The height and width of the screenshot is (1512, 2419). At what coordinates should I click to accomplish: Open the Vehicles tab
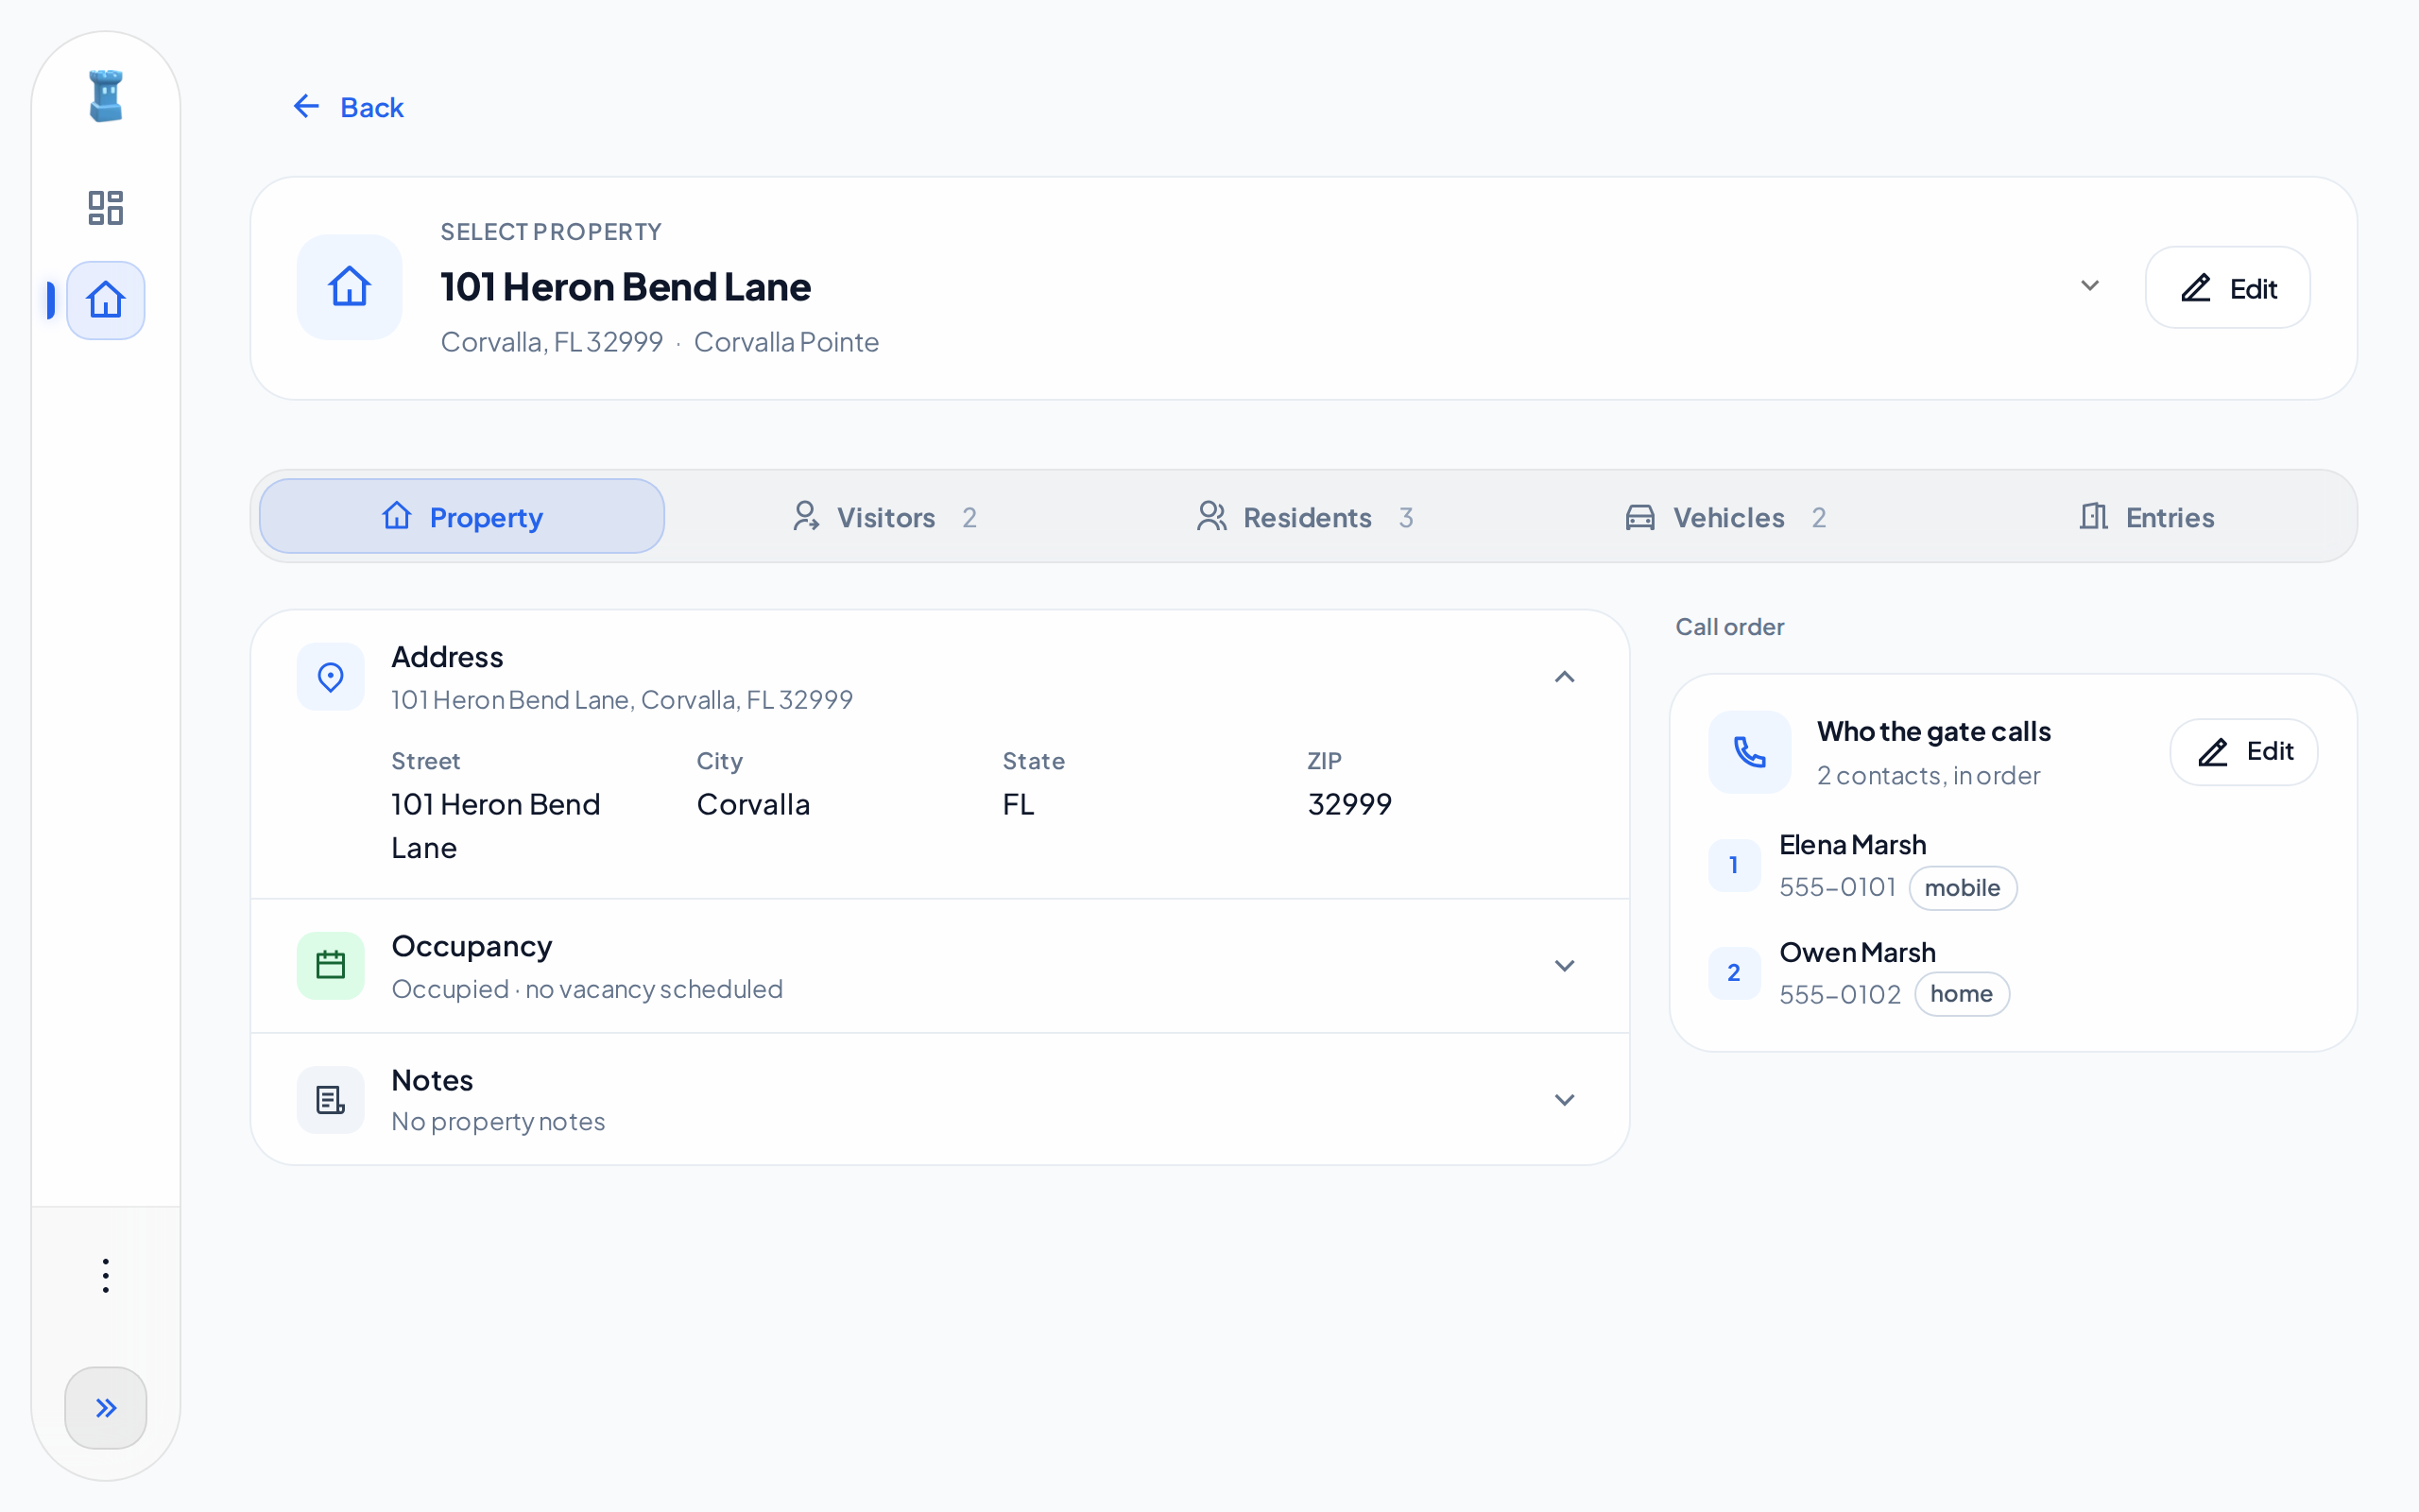pyautogui.click(x=1726, y=517)
